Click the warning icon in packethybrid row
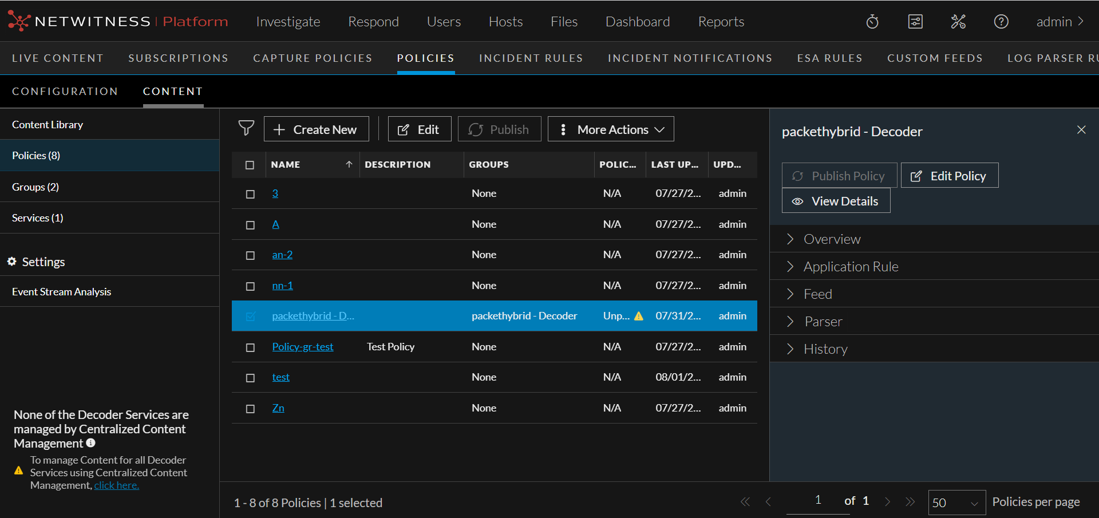The height and width of the screenshot is (518, 1099). pos(639,316)
